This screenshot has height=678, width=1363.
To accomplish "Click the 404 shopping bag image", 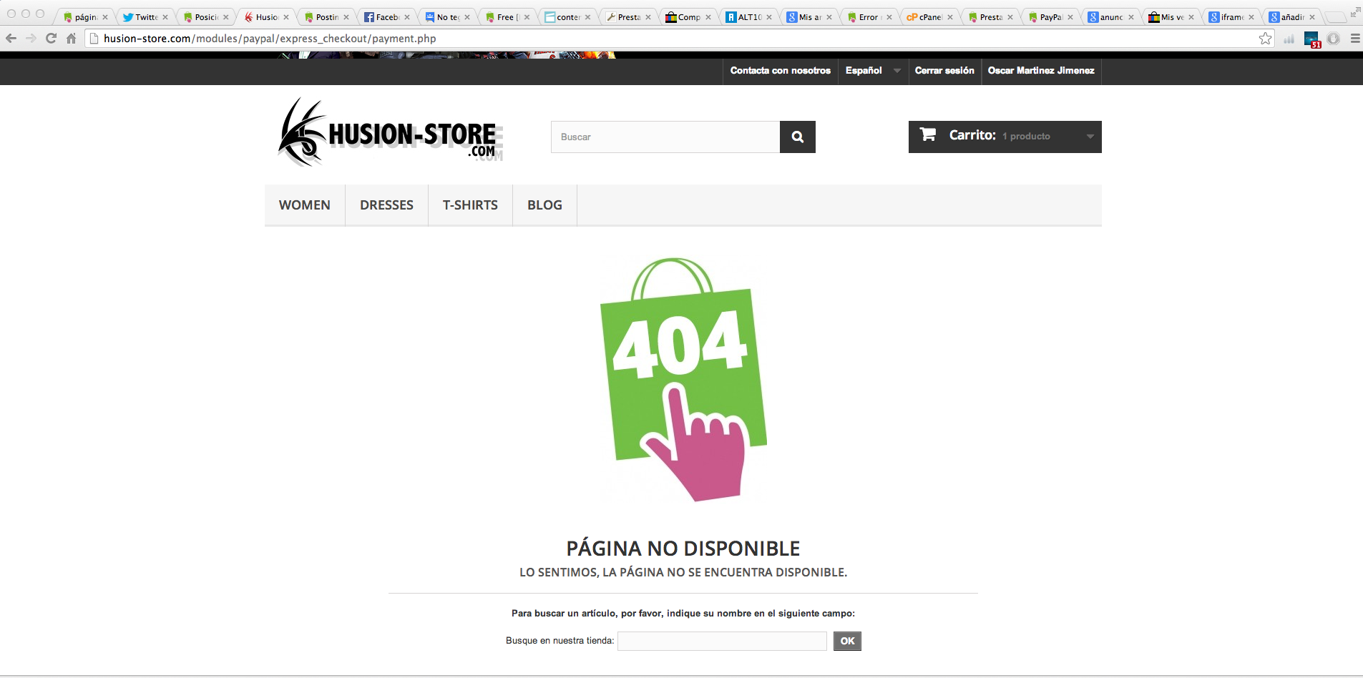I will coord(683,380).
